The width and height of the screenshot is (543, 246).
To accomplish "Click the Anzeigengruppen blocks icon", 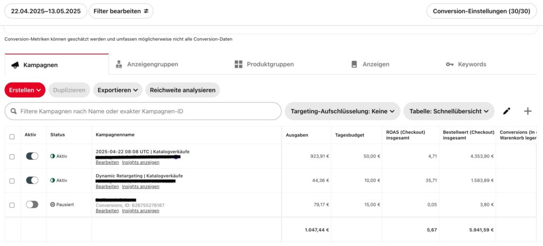I will coord(119,64).
